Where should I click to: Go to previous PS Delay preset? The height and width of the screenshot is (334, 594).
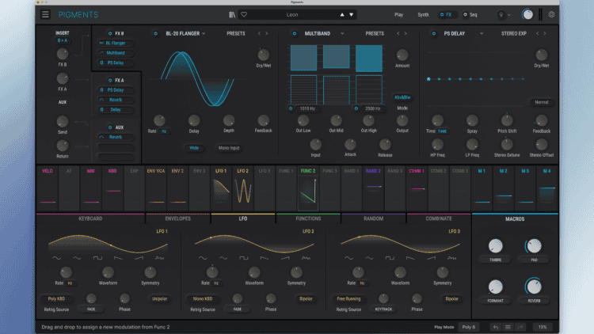pyautogui.click(x=537, y=34)
